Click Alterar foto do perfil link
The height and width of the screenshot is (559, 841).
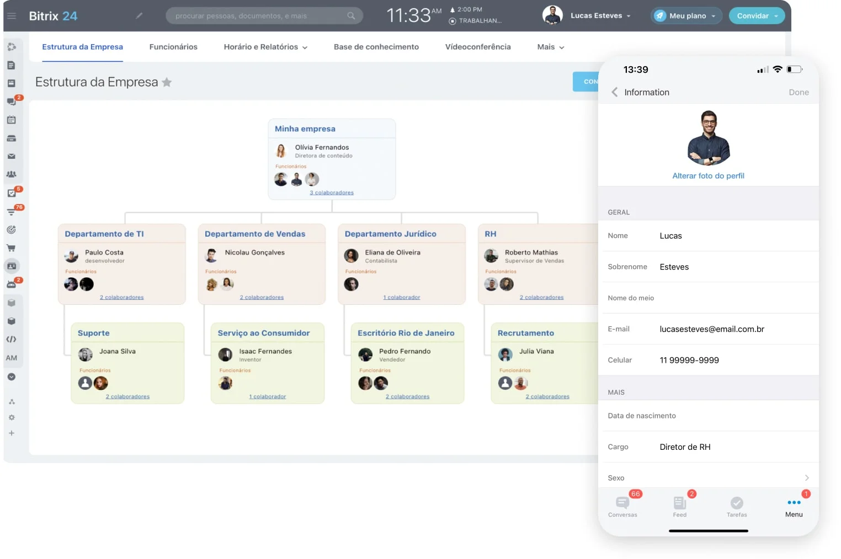tap(708, 176)
